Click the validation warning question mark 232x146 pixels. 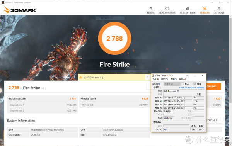pos(148,77)
